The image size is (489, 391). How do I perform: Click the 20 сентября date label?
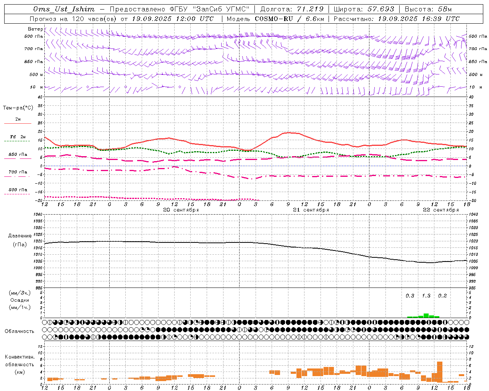click(x=181, y=210)
